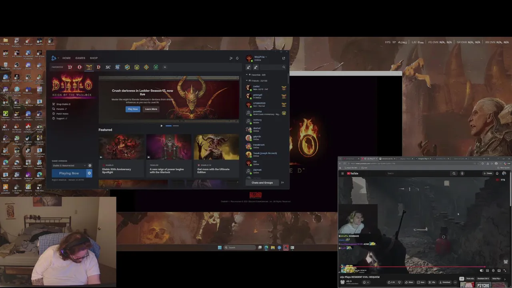
Task: Open the blue StarCraft II favorites icon
Action: point(118,67)
